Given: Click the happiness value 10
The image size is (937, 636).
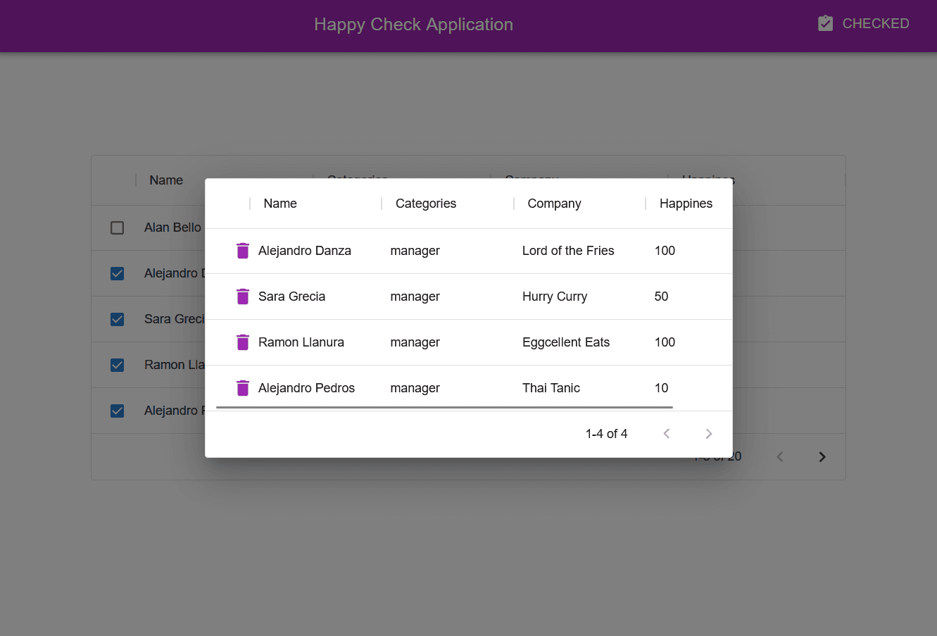Looking at the screenshot, I should click(661, 388).
